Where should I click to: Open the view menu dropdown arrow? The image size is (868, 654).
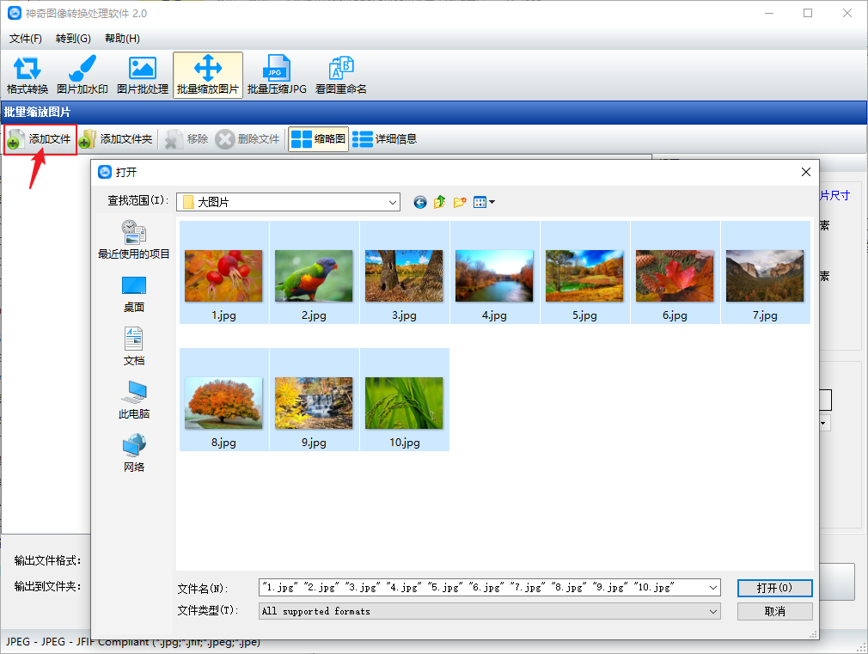click(x=492, y=202)
